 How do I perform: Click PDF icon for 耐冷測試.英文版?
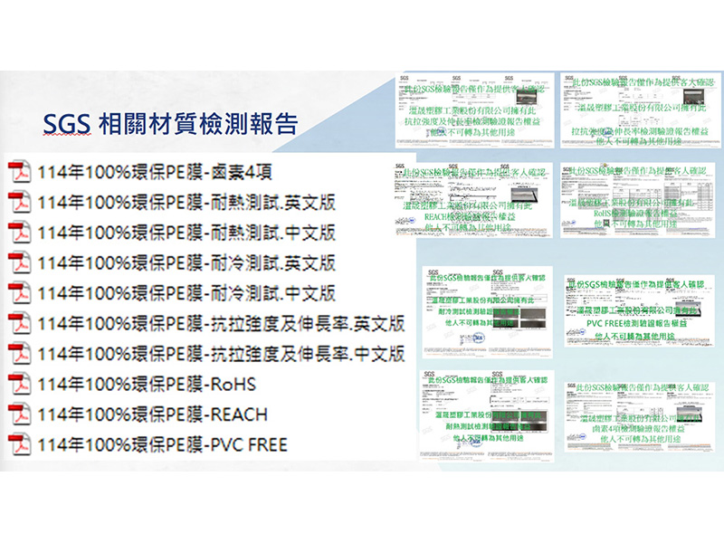19,262
